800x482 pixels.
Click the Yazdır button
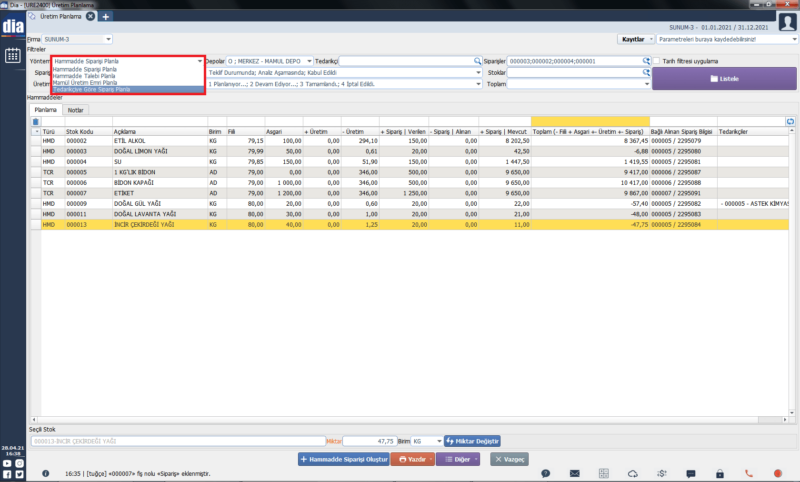point(413,459)
